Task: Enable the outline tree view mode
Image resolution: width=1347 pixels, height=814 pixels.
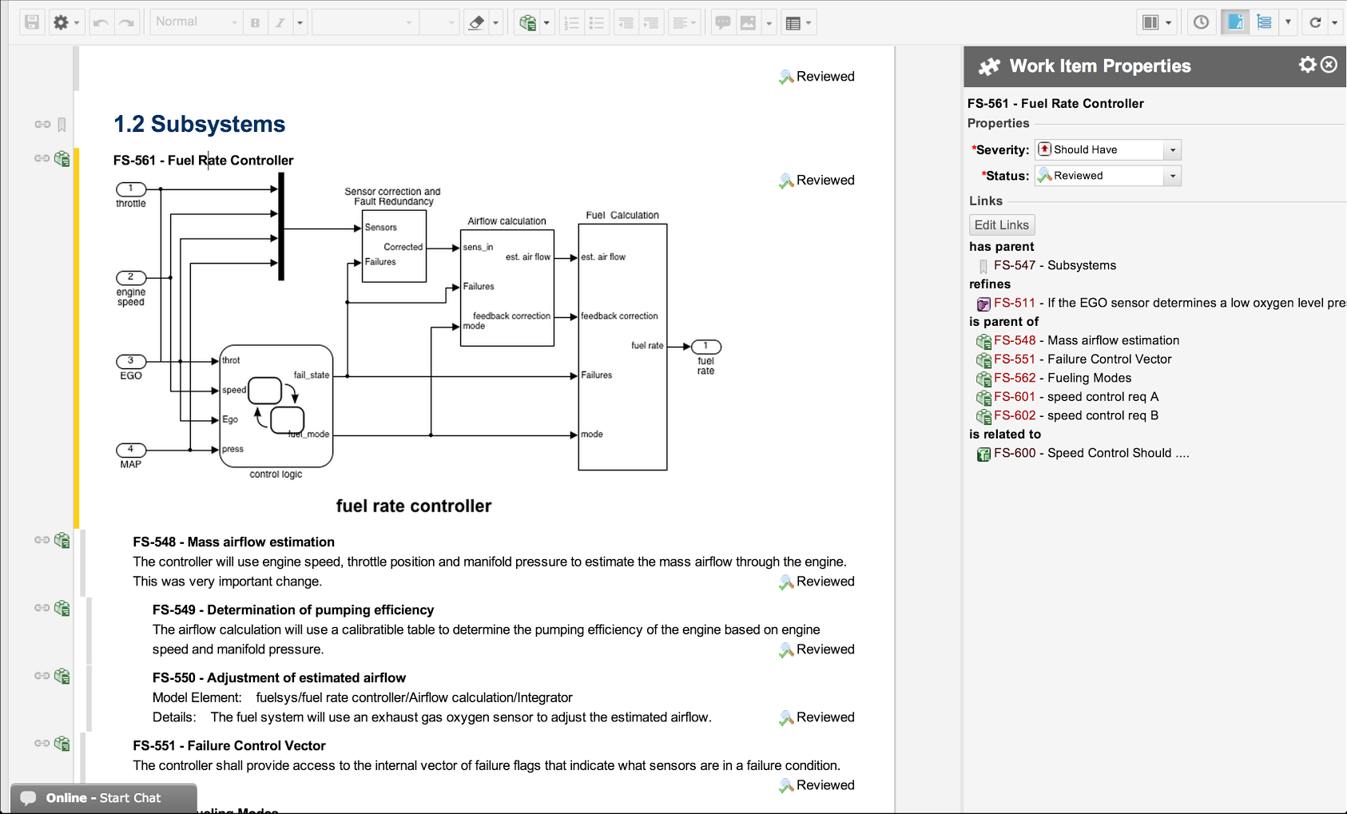Action: pyautogui.click(x=1264, y=22)
